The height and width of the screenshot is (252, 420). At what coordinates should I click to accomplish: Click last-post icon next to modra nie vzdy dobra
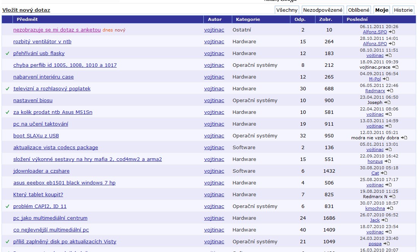[x=404, y=138]
